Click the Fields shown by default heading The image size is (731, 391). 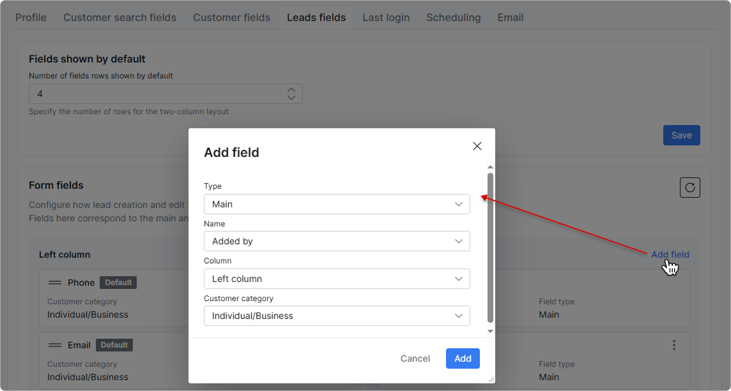[87, 59]
